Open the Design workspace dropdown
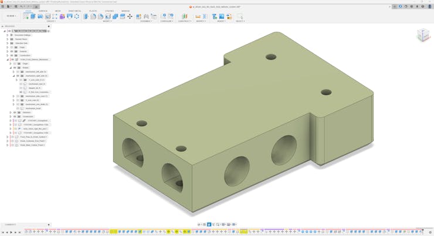This screenshot has height=236, width=434. coord(11,16)
